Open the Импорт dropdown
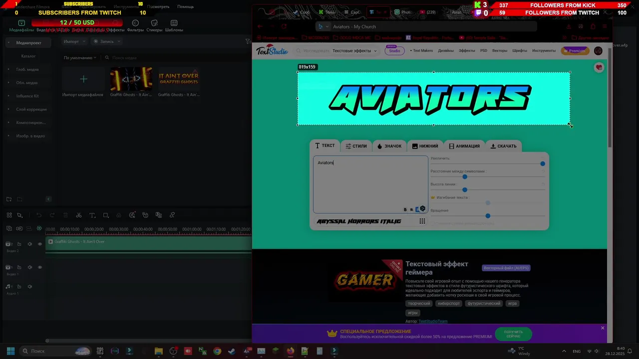 [x=74, y=41]
